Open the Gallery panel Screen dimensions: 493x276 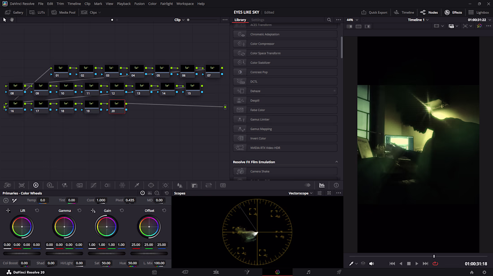(14, 12)
